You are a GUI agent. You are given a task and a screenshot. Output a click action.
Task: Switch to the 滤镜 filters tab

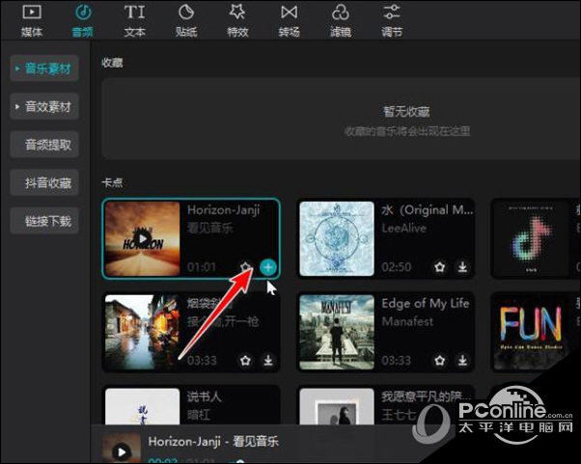coord(341,20)
